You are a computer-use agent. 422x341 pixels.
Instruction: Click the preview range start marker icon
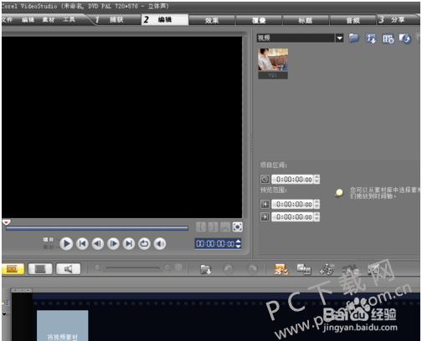265,204
